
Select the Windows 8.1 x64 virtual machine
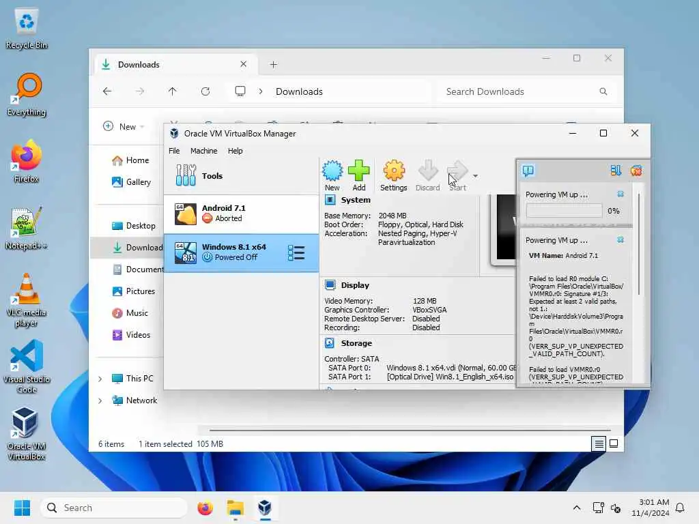click(241, 252)
